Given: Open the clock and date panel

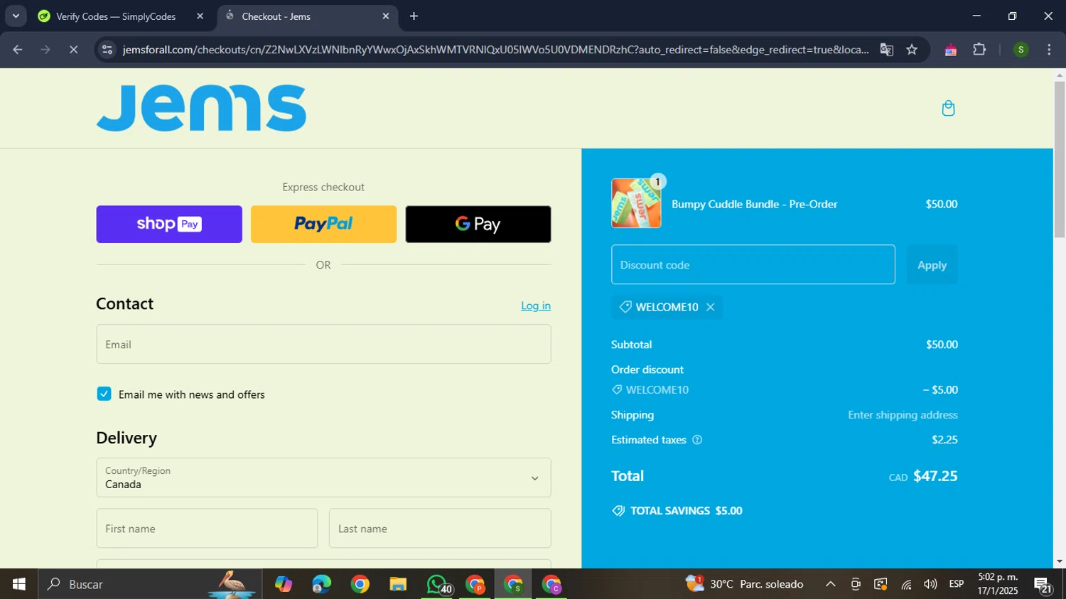Looking at the screenshot, I should pyautogui.click(x=998, y=584).
